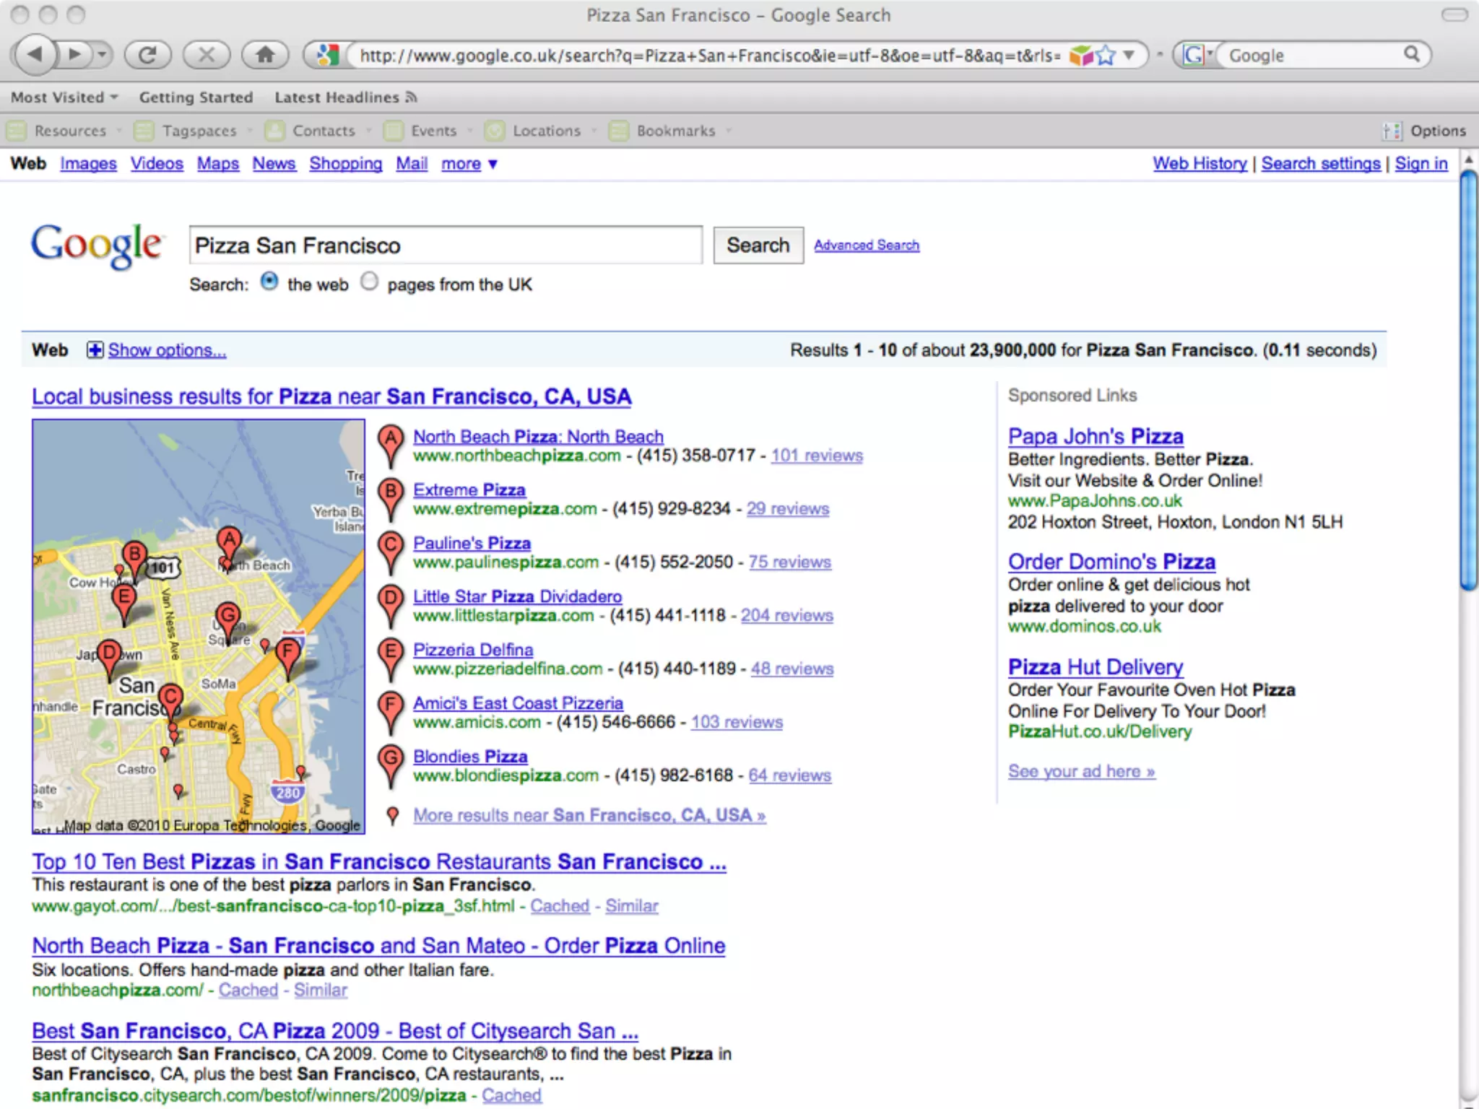1479x1109 pixels.
Task: Click the search magnifier in Google box
Action: [1411, 54]
